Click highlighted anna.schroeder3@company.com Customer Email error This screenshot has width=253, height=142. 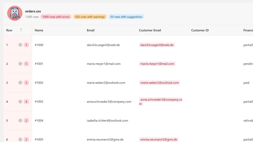tap(161, 102)
